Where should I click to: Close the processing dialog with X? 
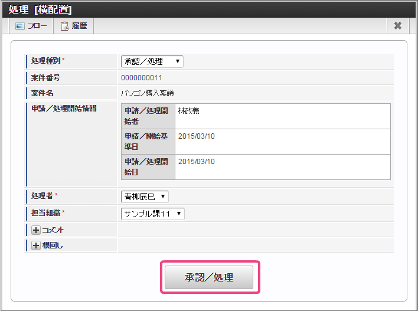pos(398,25)
